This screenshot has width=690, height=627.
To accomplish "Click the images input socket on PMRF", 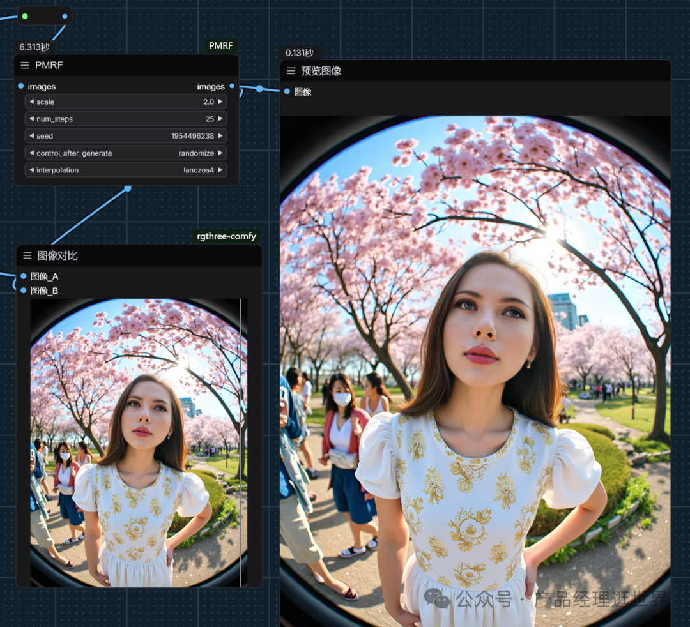I will [x=20, y=86].
